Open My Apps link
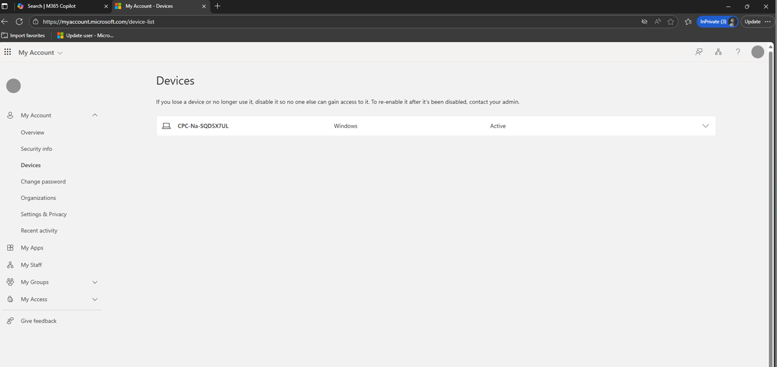 32,248
